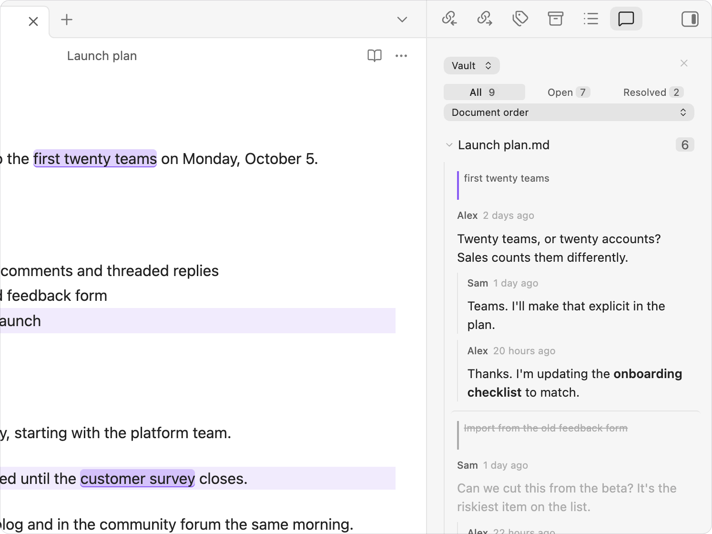Select struck-through 'Import from the old feedback form'
712x534 pixels.
click(x=546, y=428)
